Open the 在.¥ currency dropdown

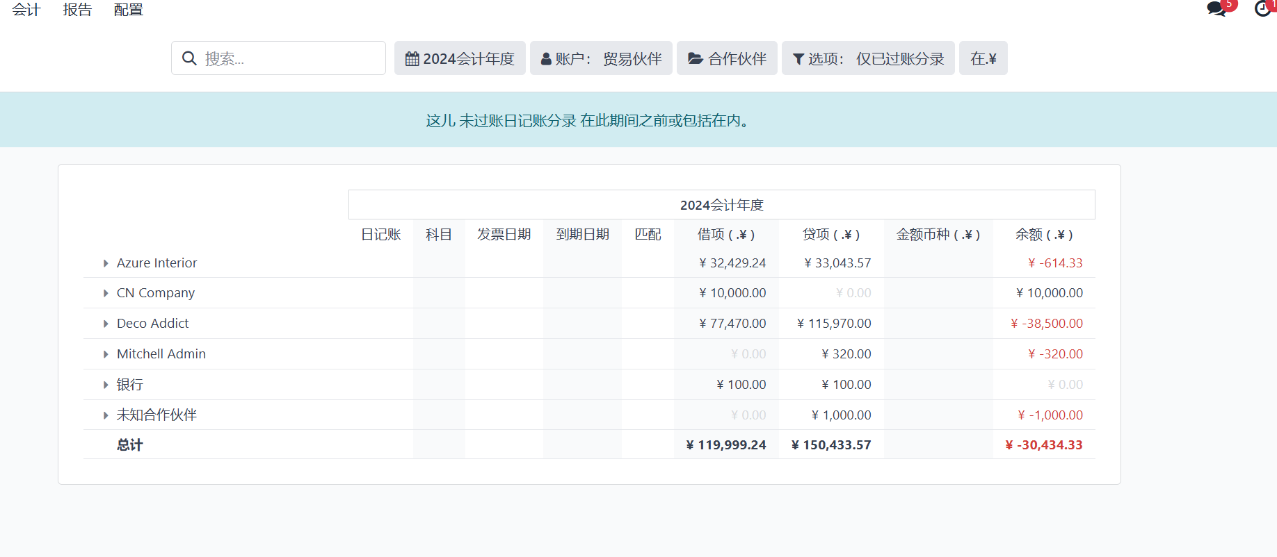(x=983, y=58)
